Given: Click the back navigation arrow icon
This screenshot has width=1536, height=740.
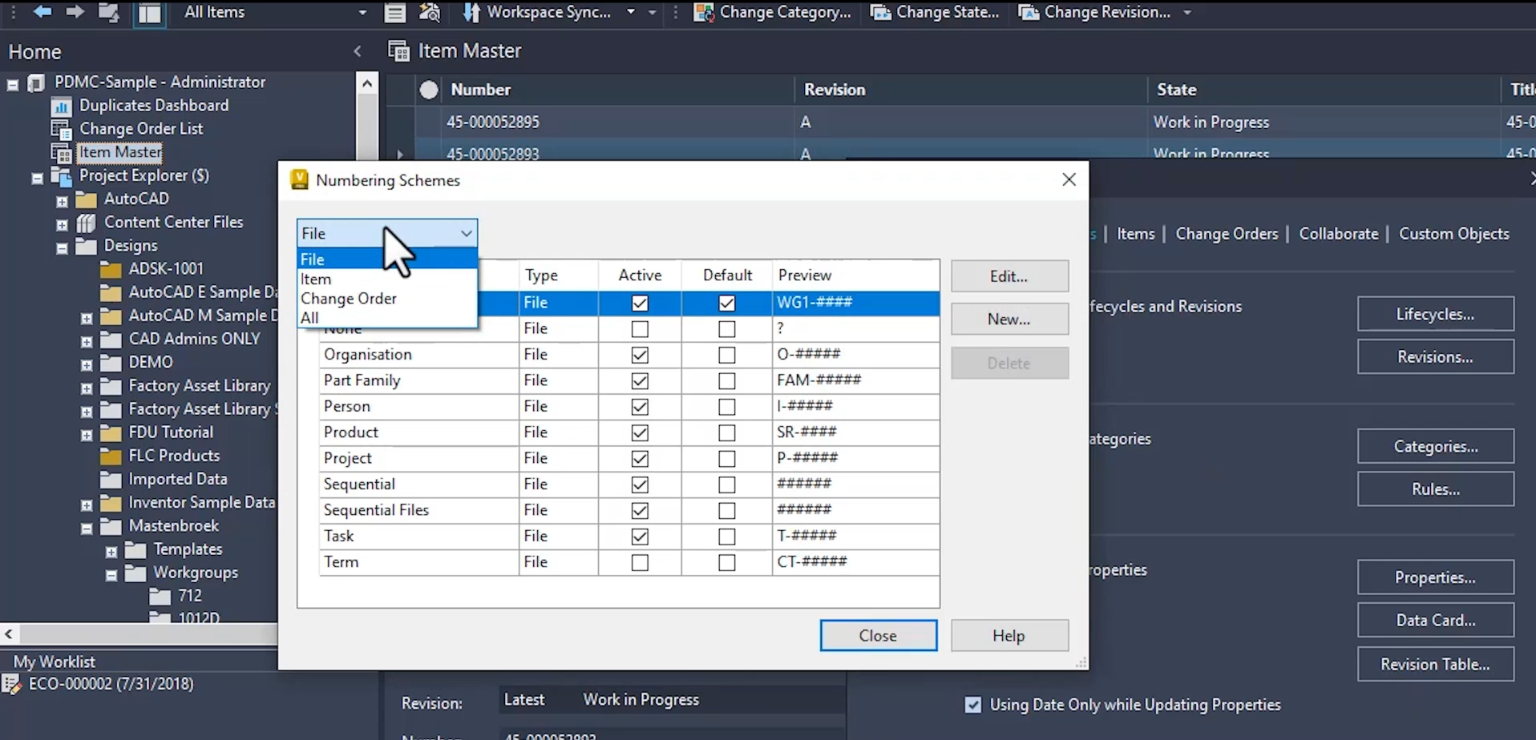Looking at the screenshot, I should [42, 12].
